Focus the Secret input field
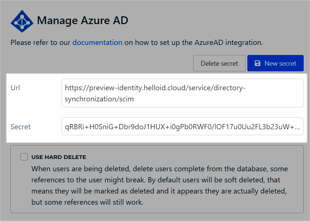Screen dimensions: 310x221 tap(182, 126)
